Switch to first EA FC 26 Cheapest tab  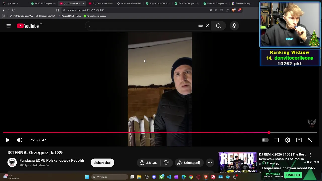pos(43,3)
